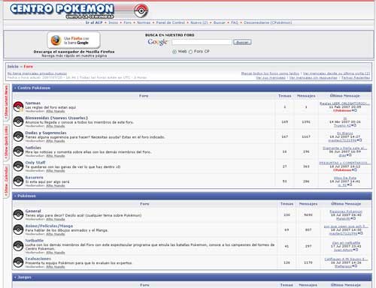This screenshot has height=288, width=376.
Task: Click the Centro Pokemon logo banner
Action: pos(79,10)
